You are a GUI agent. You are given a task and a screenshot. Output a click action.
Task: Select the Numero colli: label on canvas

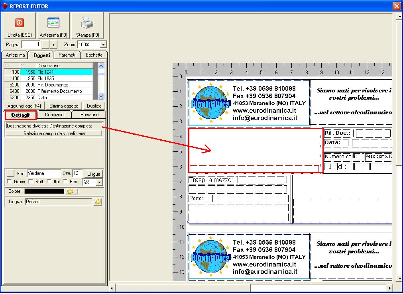[x=341, y=157]
